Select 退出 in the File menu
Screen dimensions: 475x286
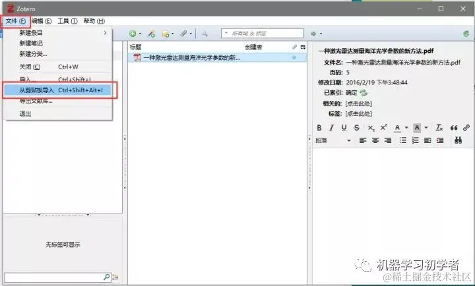57,114
